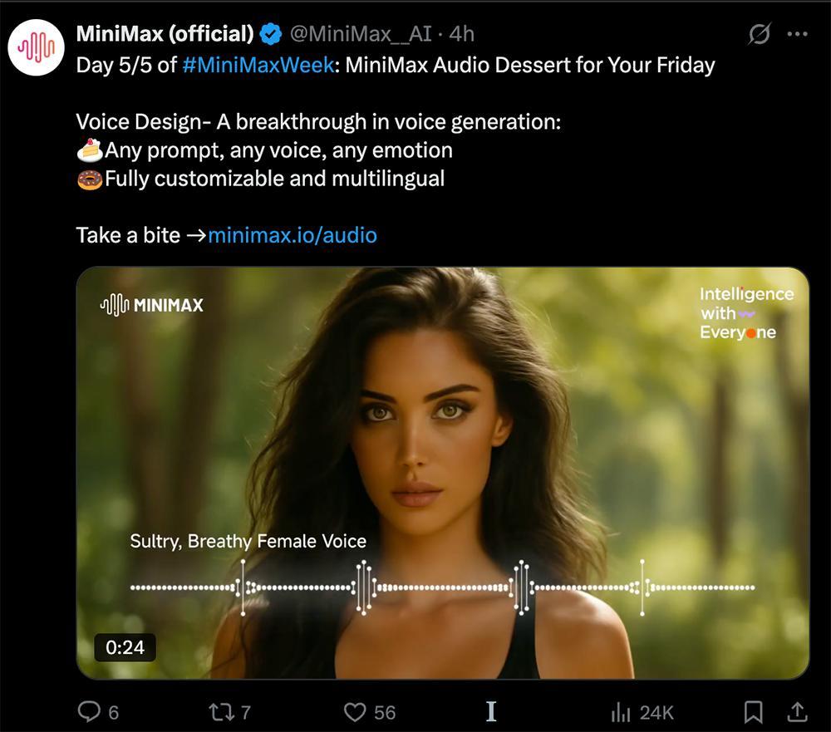831x732 pixels.
Task: Visit the minimax.io/audio link
Action: pyautogui.click(x=293, y=235)
